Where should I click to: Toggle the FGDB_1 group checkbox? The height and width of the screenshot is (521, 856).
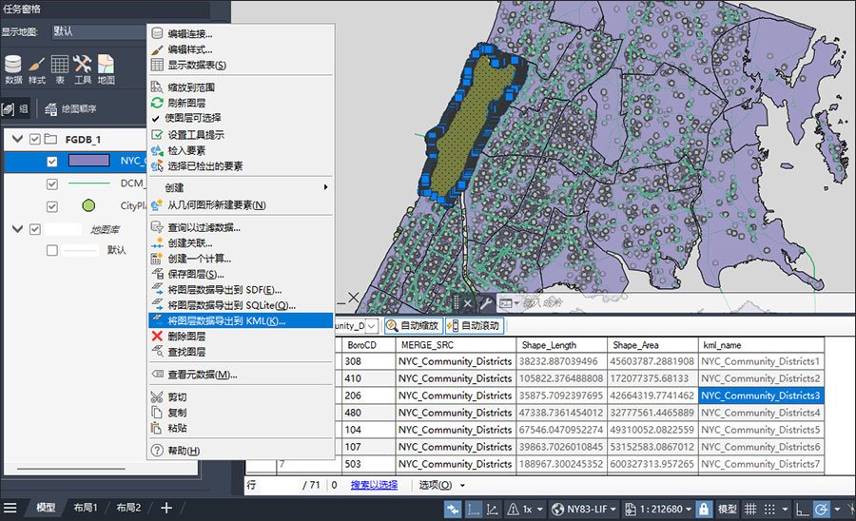pyautogui.click(x=35, y=139)
